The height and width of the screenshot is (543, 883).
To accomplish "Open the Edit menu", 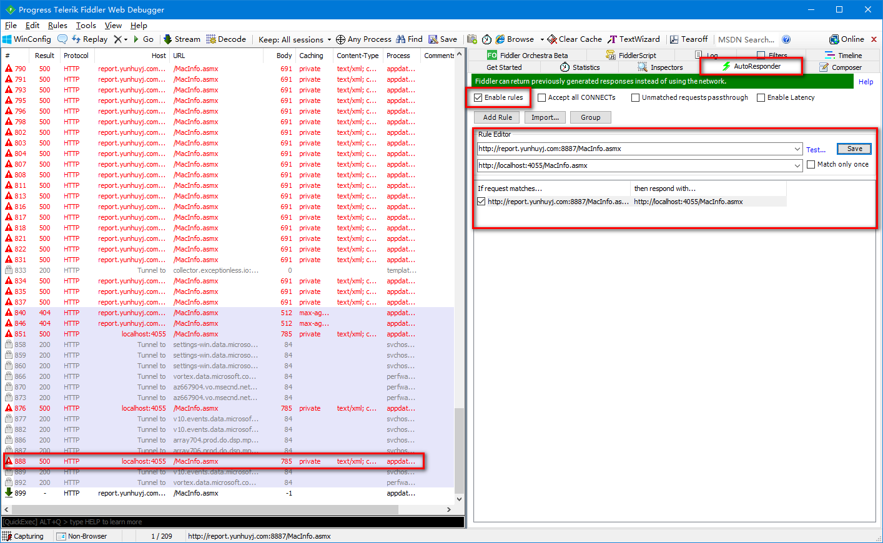I will click(32, 26).
